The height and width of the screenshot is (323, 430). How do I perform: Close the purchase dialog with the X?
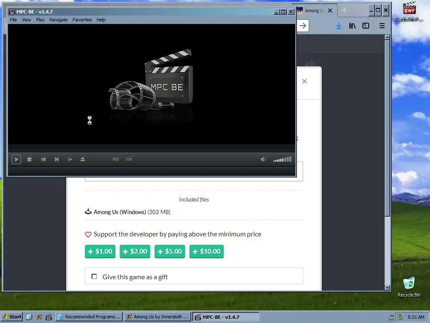(304, 81)
